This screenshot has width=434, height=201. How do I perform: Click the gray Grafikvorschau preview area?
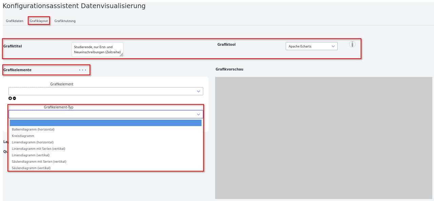tap(323, 138)
